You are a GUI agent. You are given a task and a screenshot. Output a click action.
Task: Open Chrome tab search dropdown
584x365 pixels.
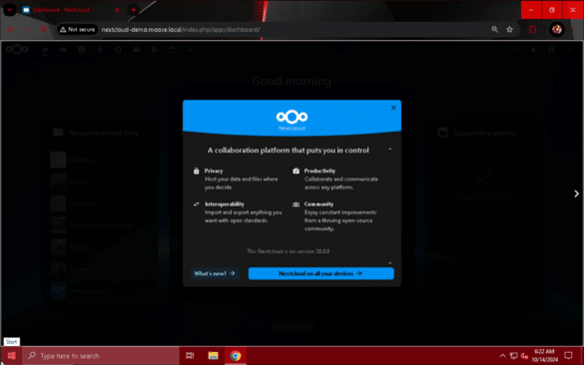tap(10, 10)
